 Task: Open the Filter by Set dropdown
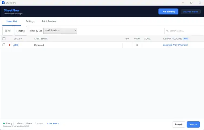tap(60, 31)
